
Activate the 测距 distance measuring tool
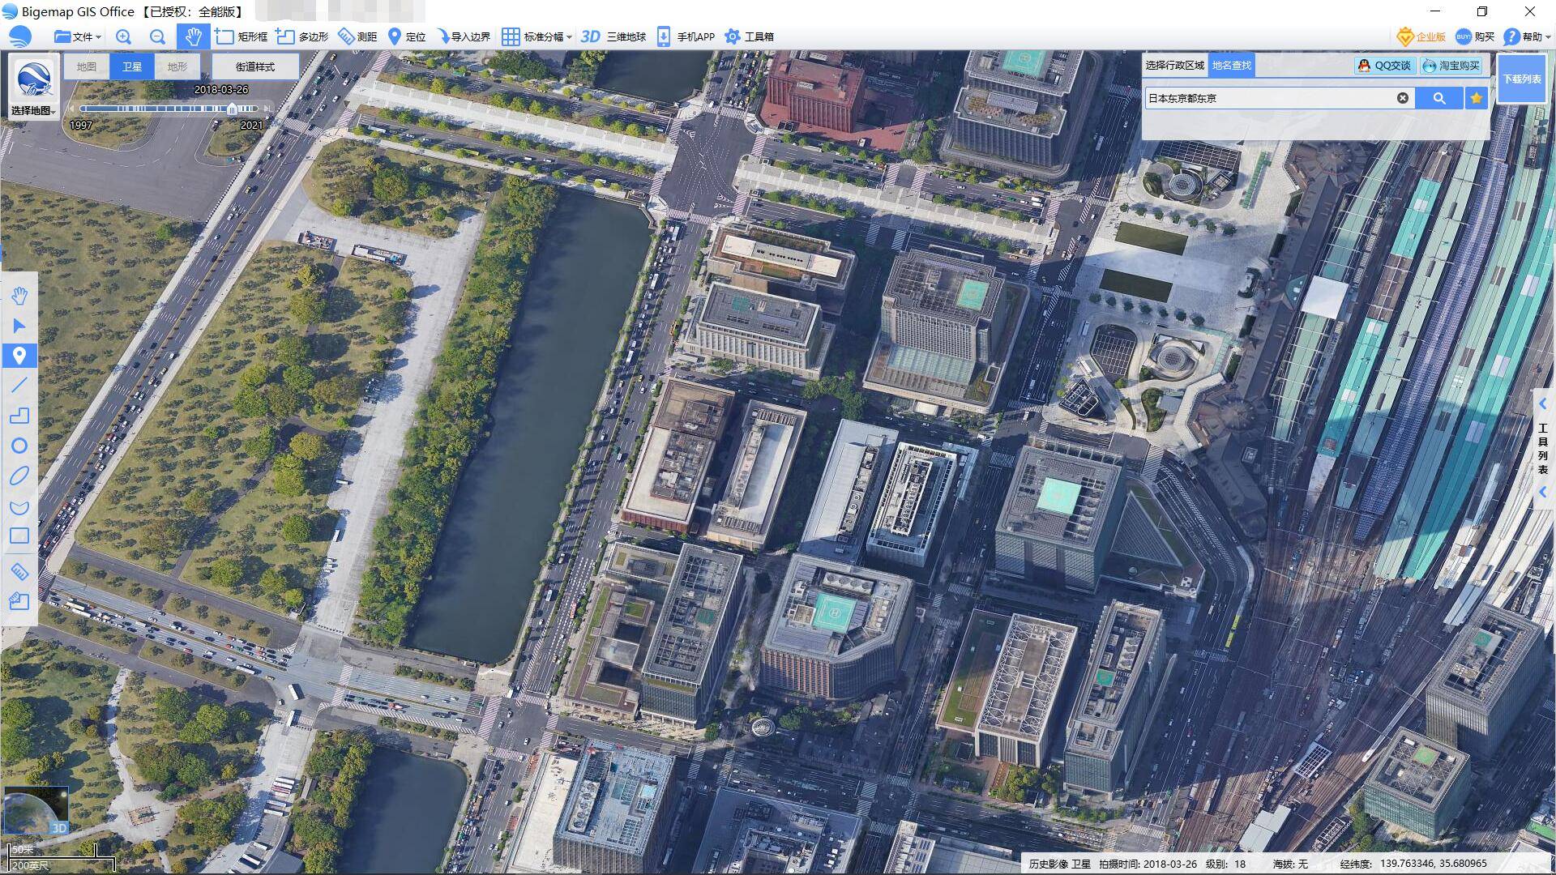357,36
